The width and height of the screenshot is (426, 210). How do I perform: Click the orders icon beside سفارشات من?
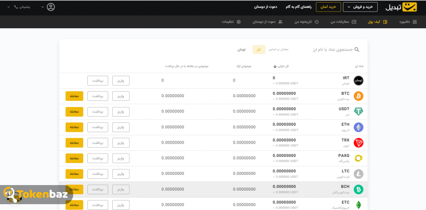354,22
